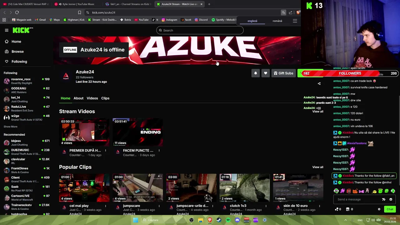Reload the page with the refresh button
The height and width of the screenshot is (225, 400).
(x=17, y=12)
